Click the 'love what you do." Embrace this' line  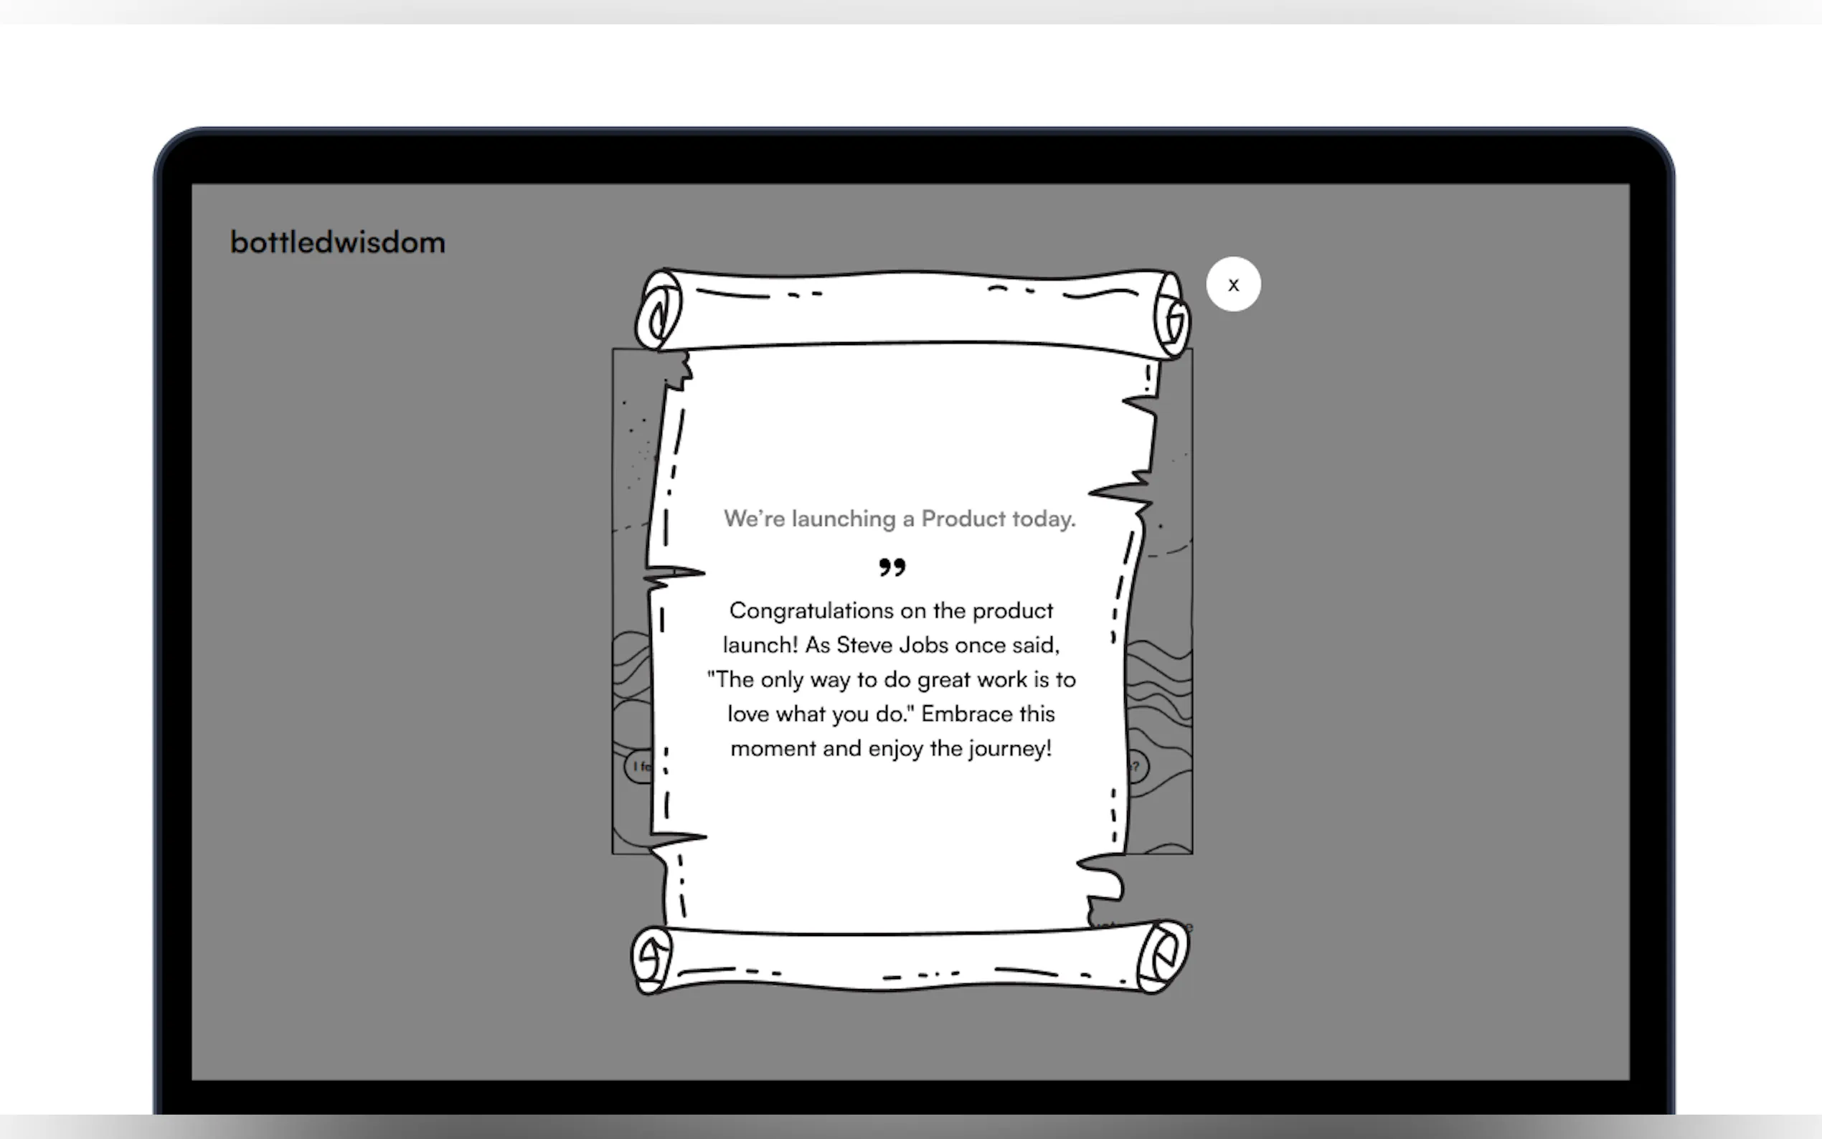(891, 715)
